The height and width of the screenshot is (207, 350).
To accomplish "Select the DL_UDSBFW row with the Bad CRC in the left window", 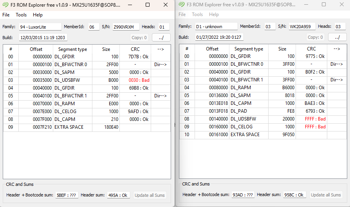I will [87, 80].
